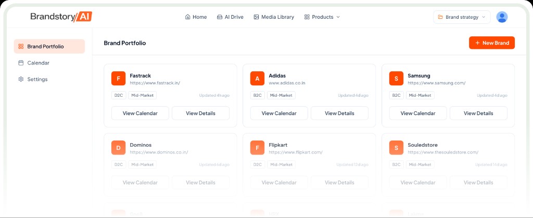Click the Souledstore brand name
Viewport: 533px width, 218px height.
point(423,145)
